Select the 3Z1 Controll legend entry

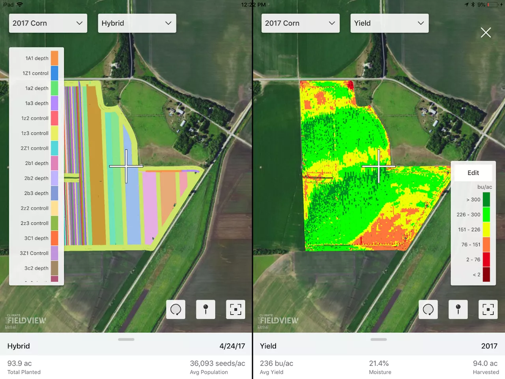coord(35,253)
